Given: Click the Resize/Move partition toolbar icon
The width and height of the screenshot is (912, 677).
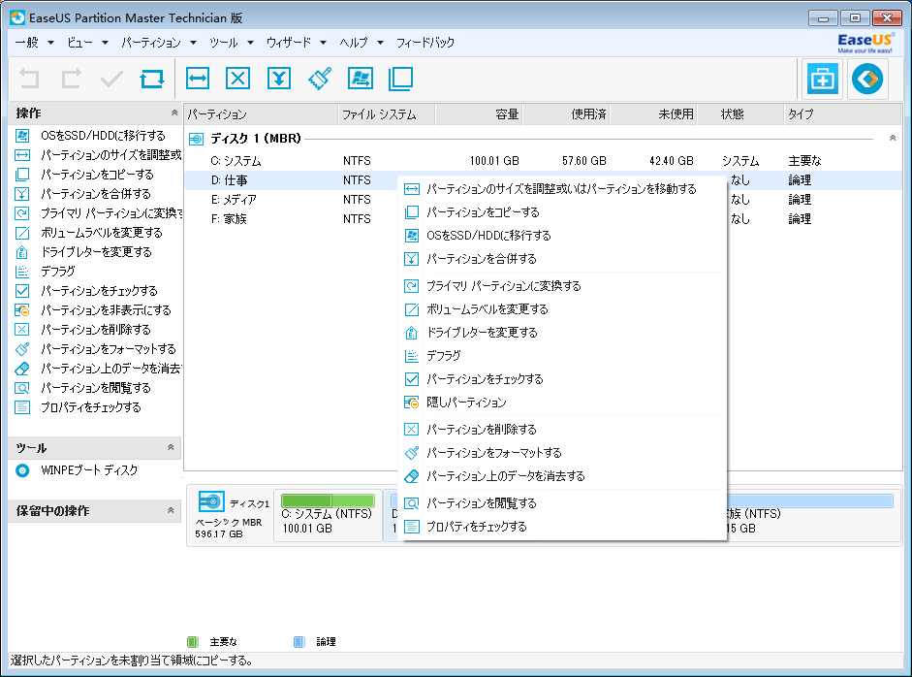Looking at the screenshot, I should click(198, 79).
